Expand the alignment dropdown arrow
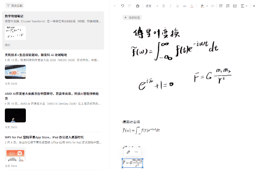The image size is (259, 171). point(246,6)
